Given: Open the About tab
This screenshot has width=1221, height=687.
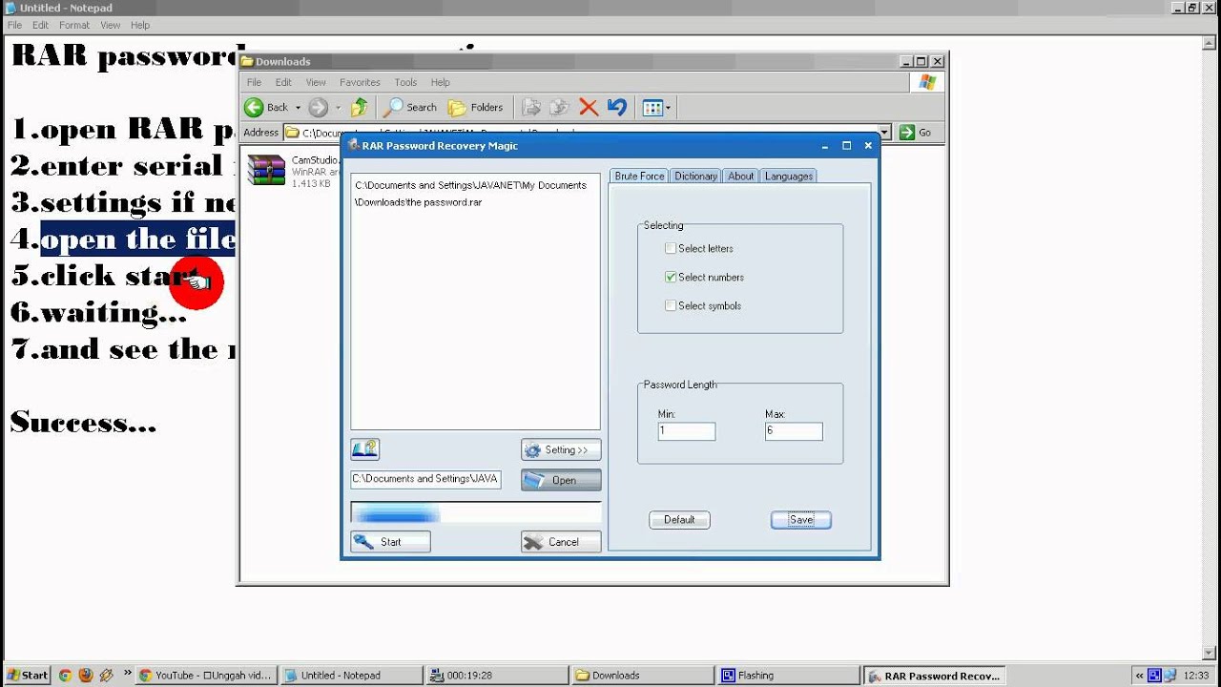Looking at the screenshot, I should (x=741, y=176).
